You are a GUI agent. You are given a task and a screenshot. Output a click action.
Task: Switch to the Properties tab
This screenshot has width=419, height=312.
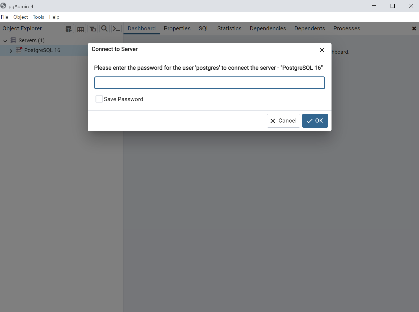click(x=177, y=28)
